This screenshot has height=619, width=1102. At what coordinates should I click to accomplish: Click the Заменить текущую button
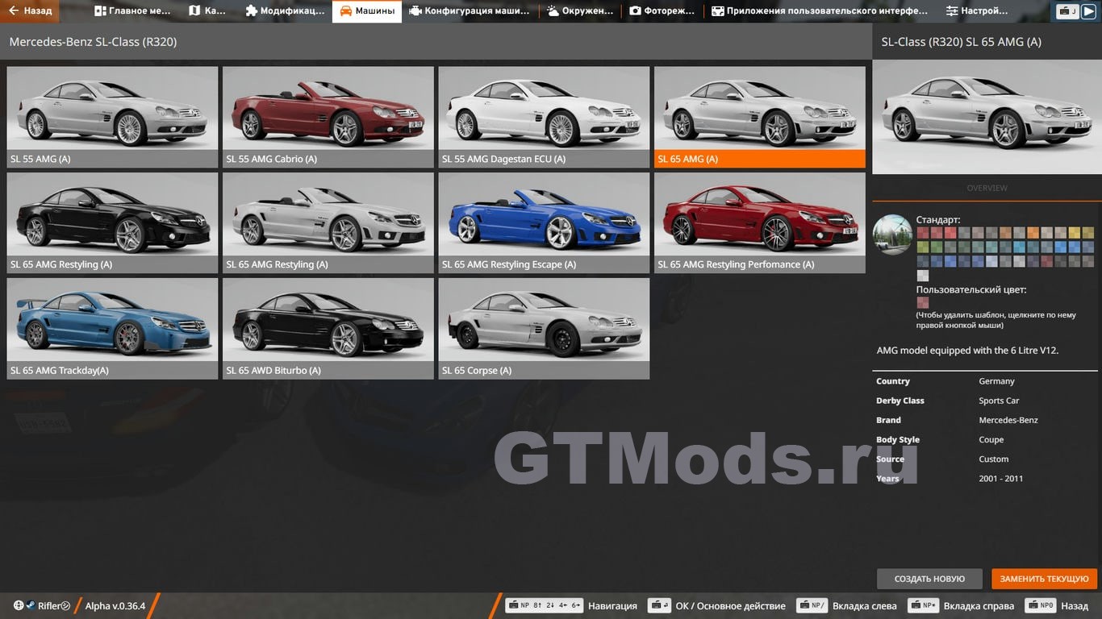pyautogui.click(x=1045, y=579)
